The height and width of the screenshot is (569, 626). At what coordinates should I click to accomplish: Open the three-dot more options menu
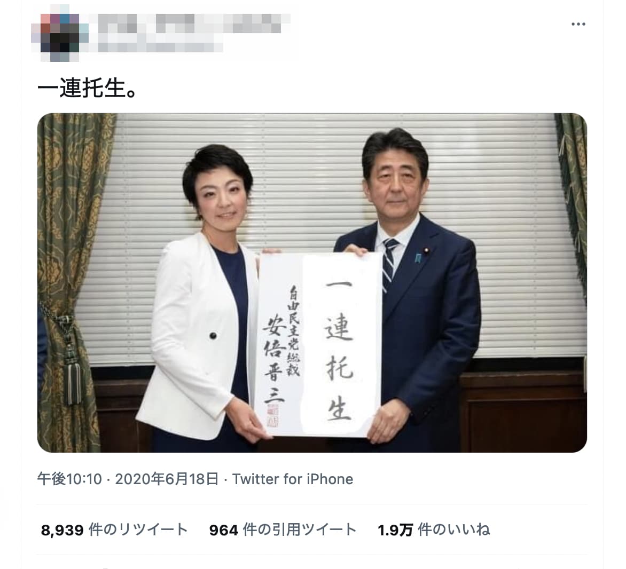[x=578, y=25]
